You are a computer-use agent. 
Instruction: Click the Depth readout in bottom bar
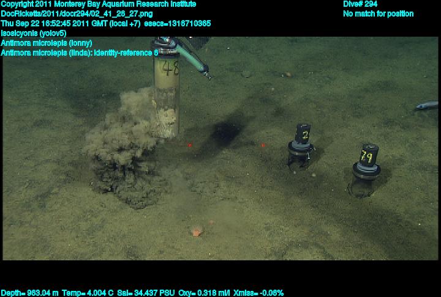[29, 293]
